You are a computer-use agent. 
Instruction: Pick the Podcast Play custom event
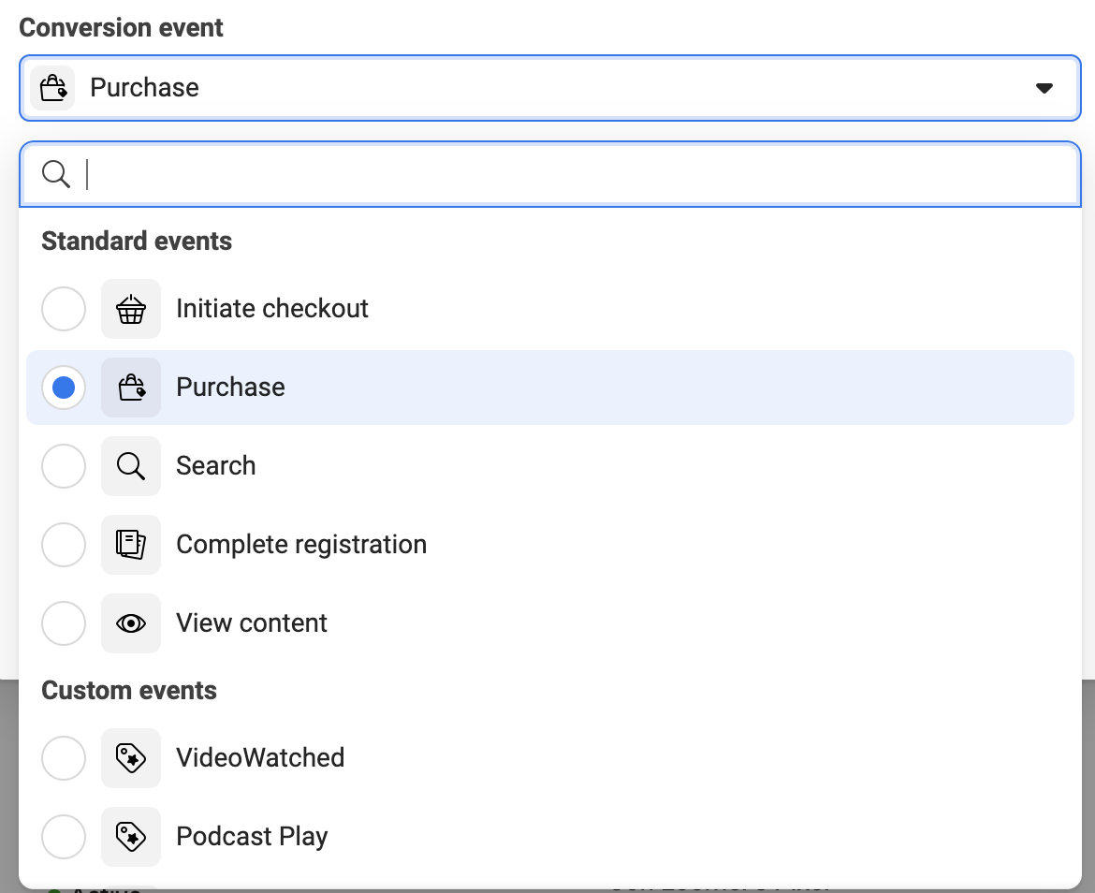tap(252, 837)
